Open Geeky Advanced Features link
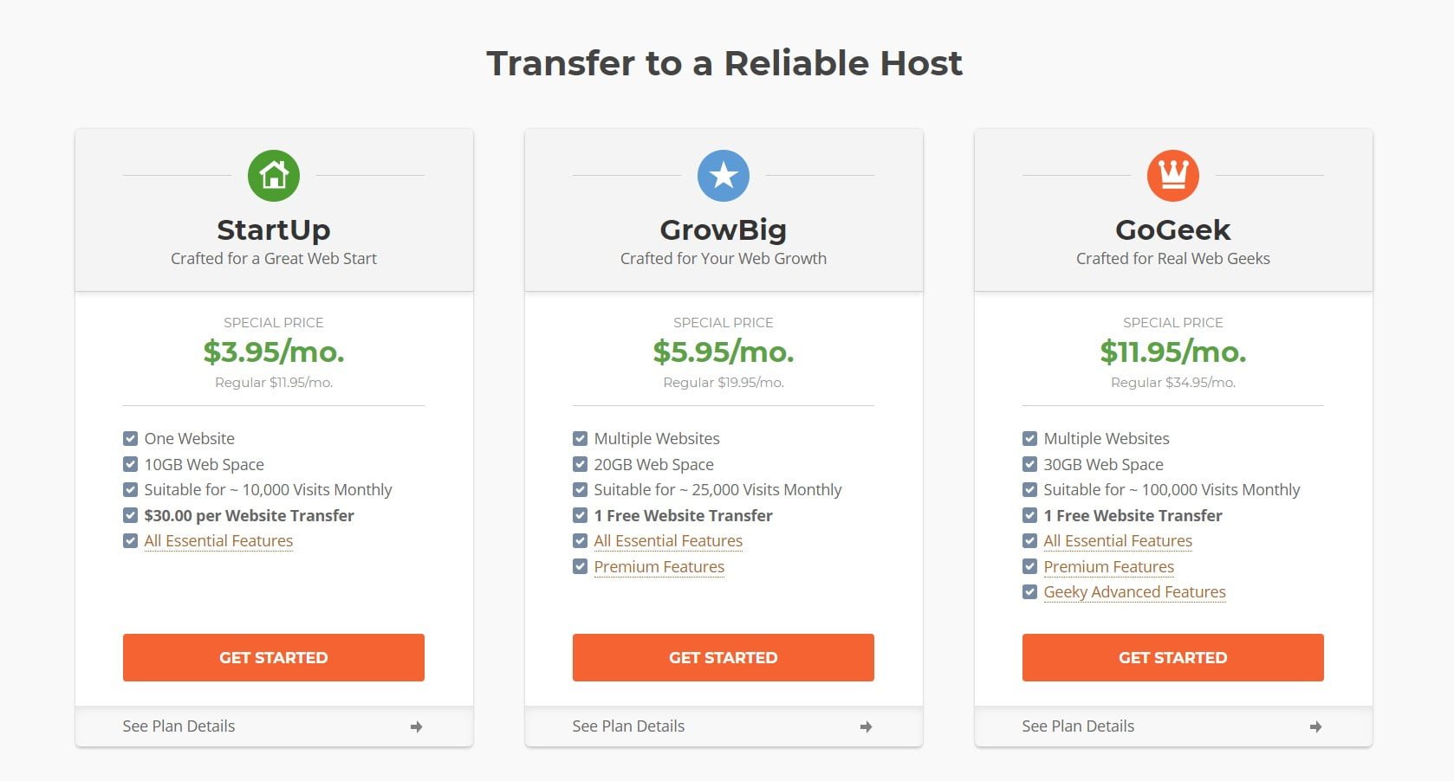The height and width of the screenshot is (781, 1454). (1134, 592)
